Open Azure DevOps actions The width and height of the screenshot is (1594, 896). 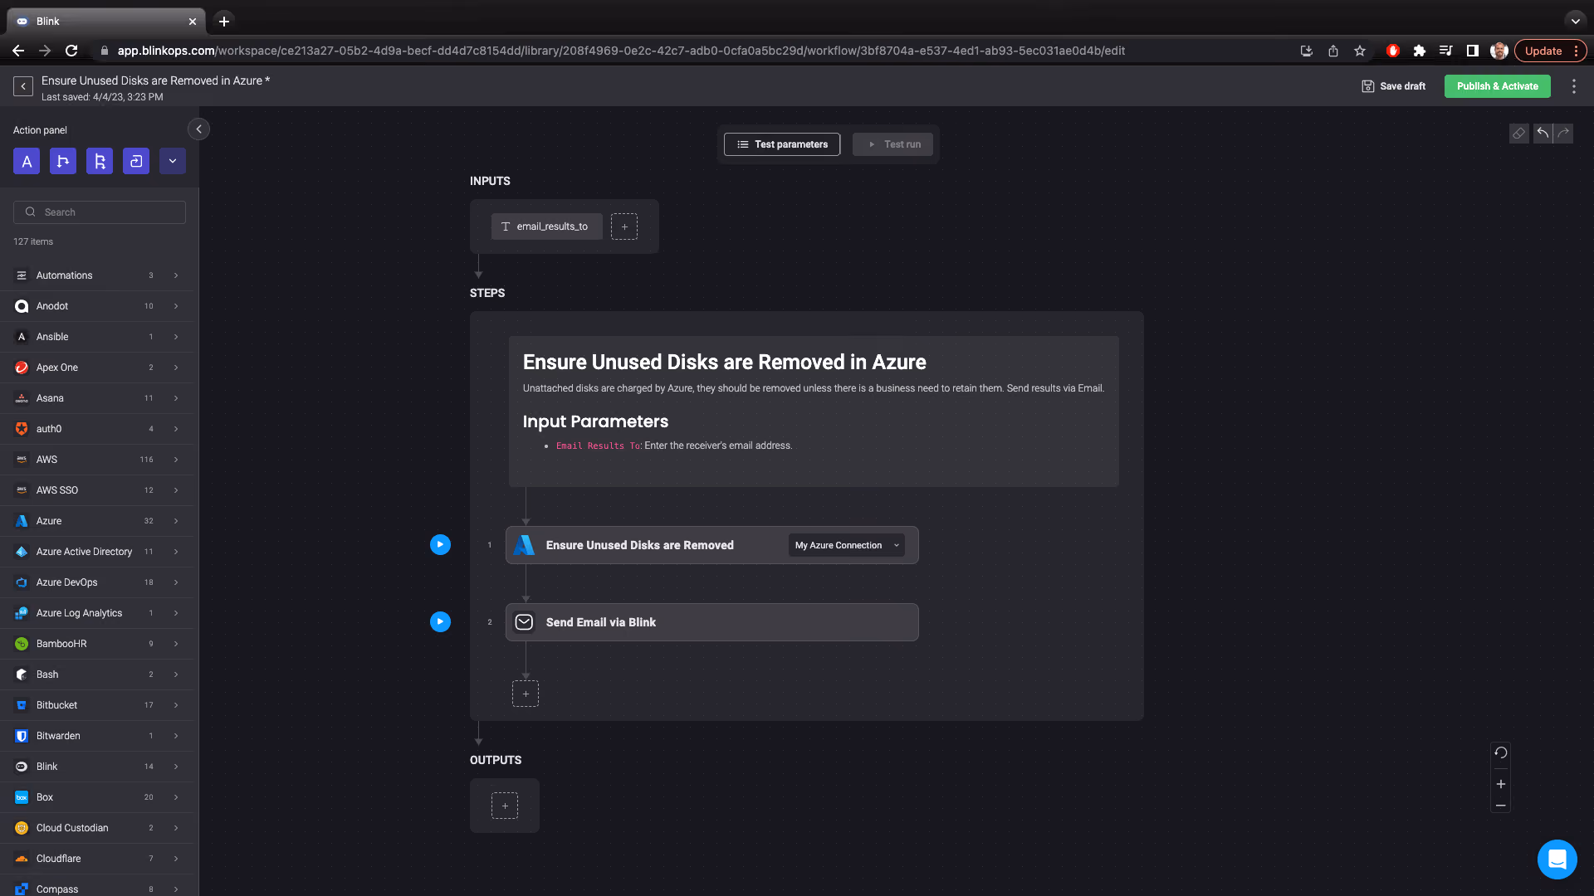[x=96, y=582]
